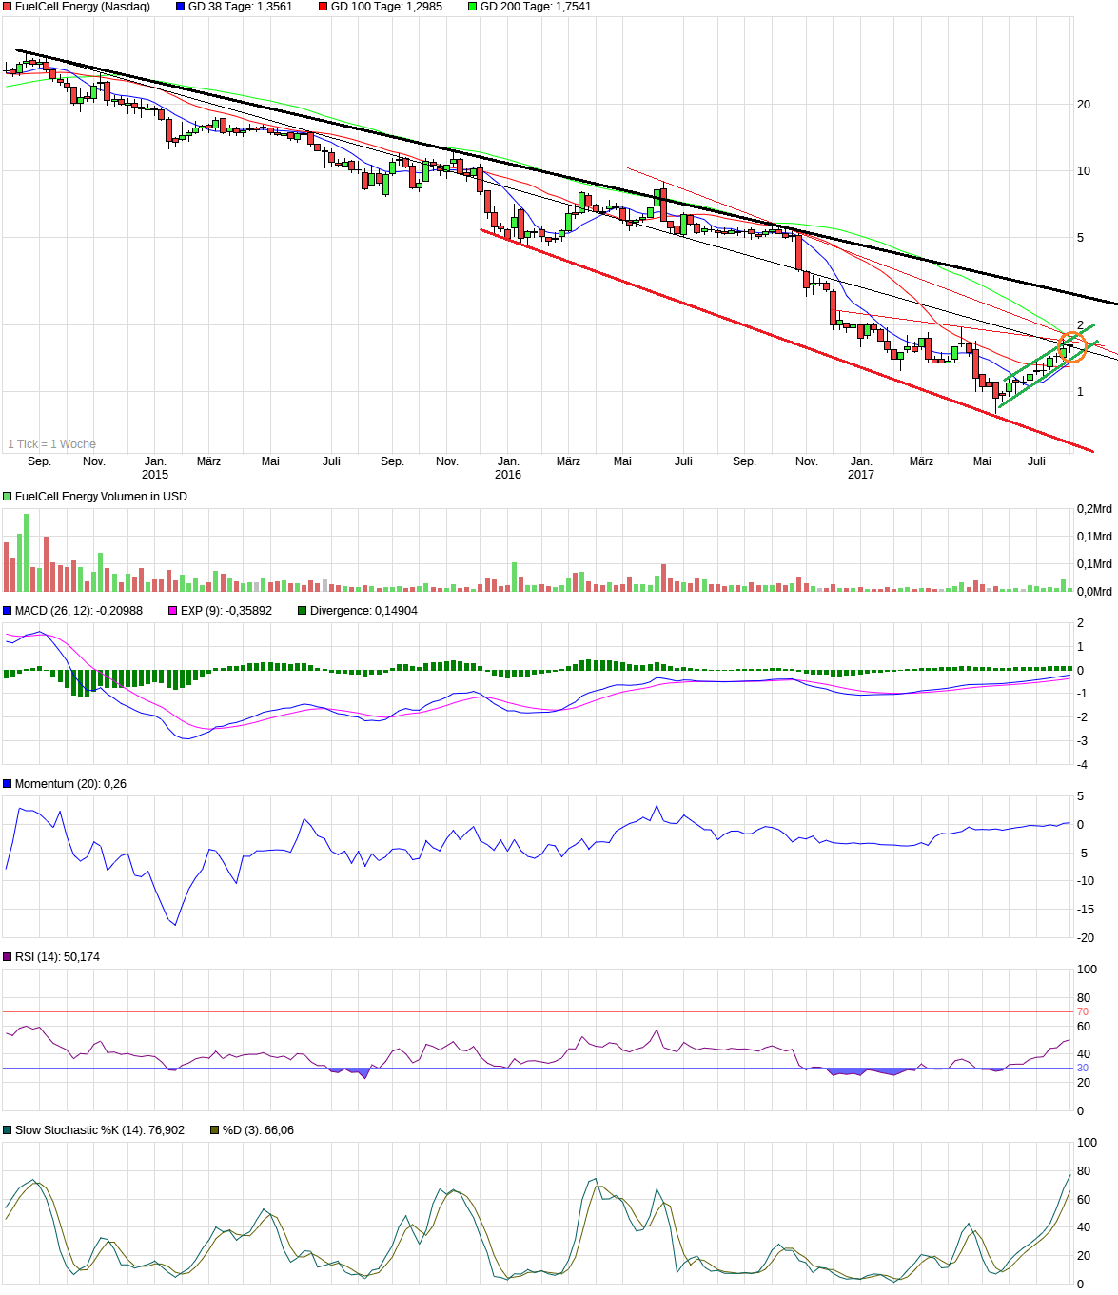
Task: Click the Momentum (20) indicator icon
Action: coord(7,782)
